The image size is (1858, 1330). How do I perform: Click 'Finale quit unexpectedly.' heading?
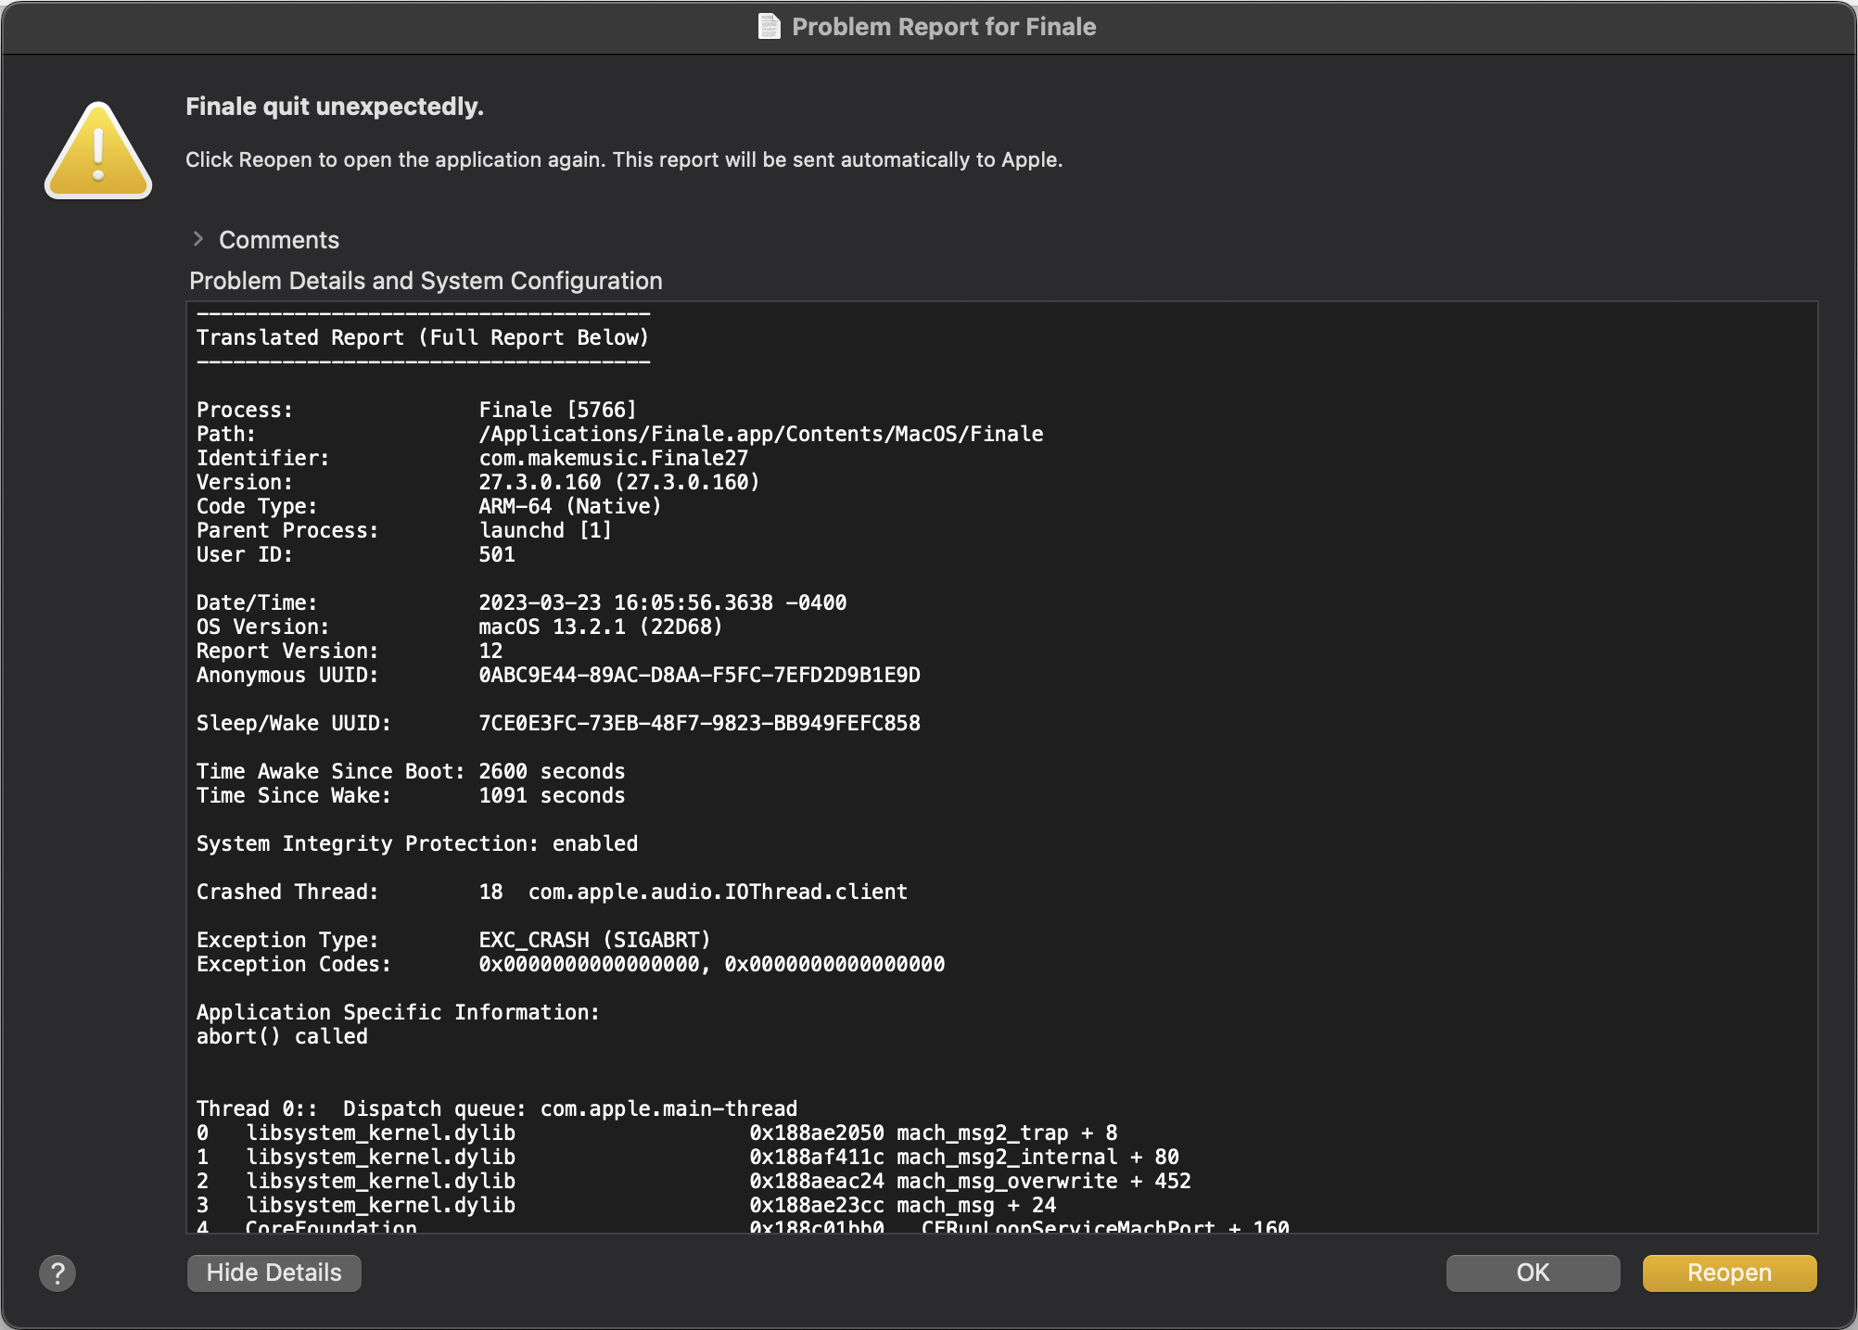click(334, 107)
